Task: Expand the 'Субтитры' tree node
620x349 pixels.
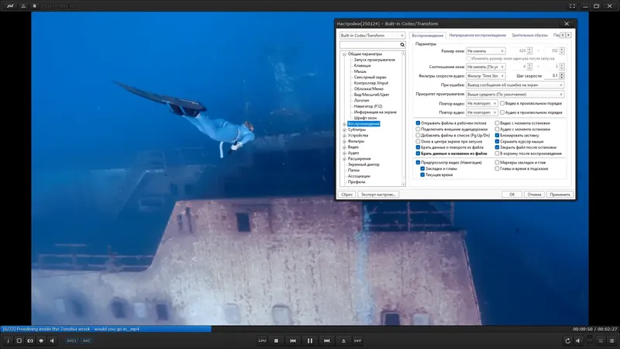Action: [x=344, y=130]
